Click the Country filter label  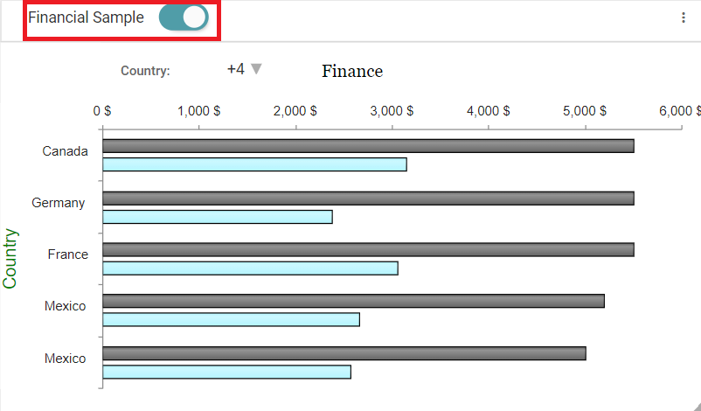pyautogui.click(x=145, y=71)
